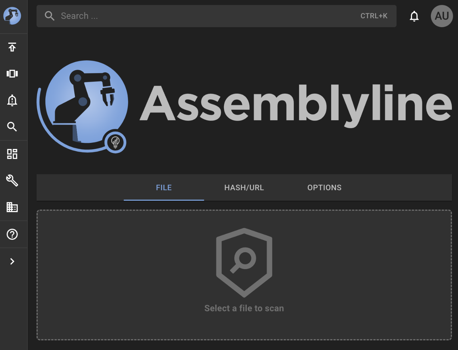The image size is (458, 350).
Task: Open the Dashboard grid icon
Action: 12,154
